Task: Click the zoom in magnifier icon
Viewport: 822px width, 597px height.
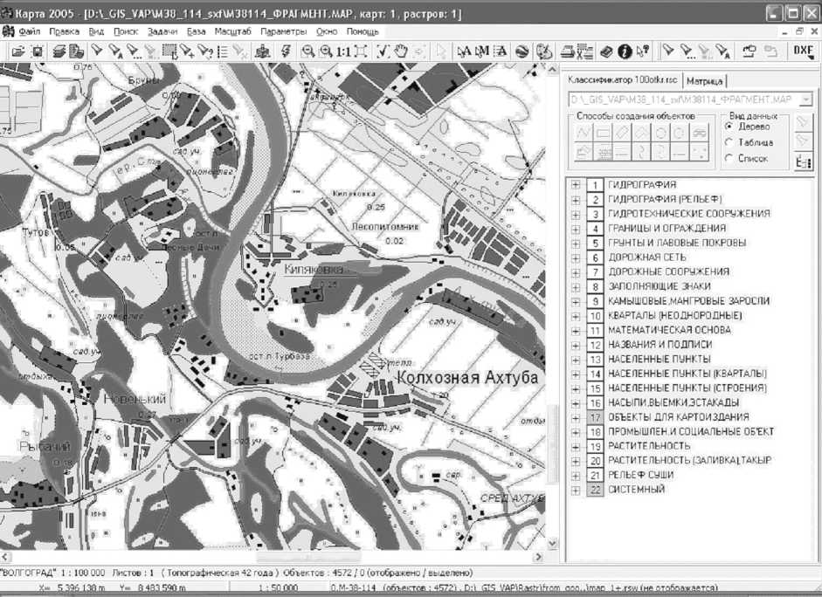Action: click(326, 51)
